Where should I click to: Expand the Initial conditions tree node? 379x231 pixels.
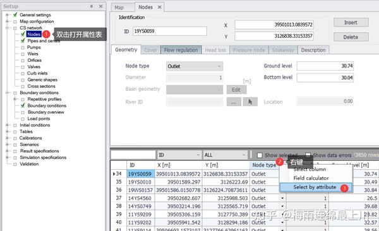(x=7, y=125)
